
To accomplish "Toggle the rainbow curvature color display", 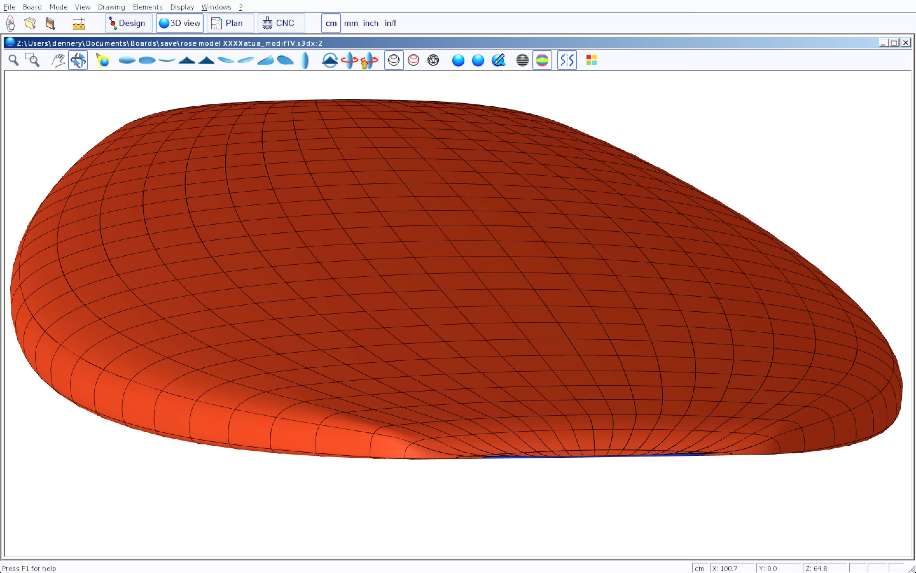I will (542, 60).
